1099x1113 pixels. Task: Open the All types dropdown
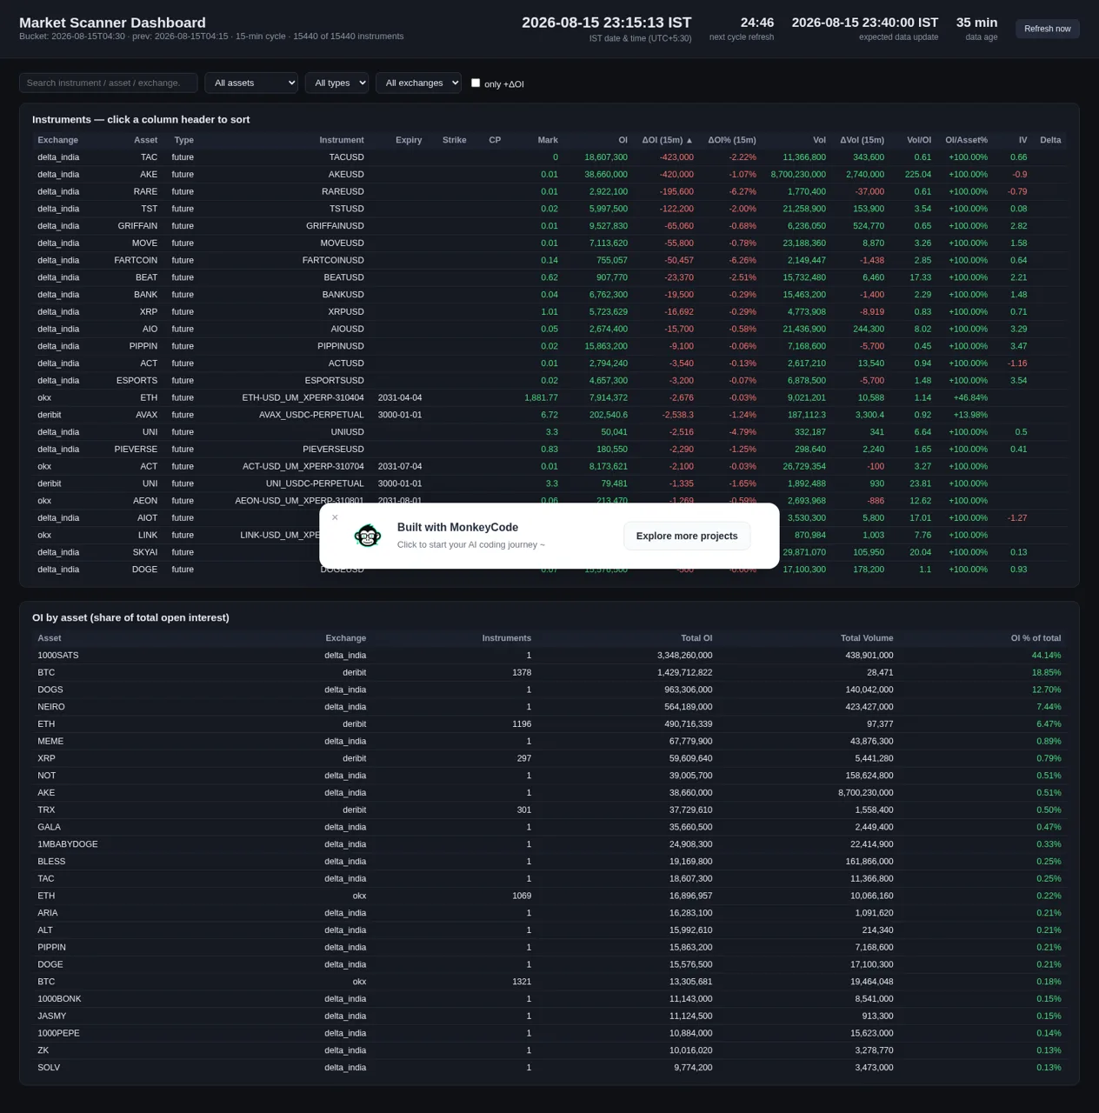click(x=336, y=83)
